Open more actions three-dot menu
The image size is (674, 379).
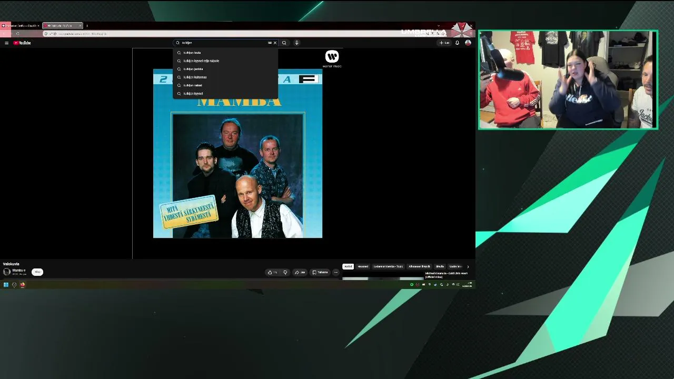click(336, 272)
